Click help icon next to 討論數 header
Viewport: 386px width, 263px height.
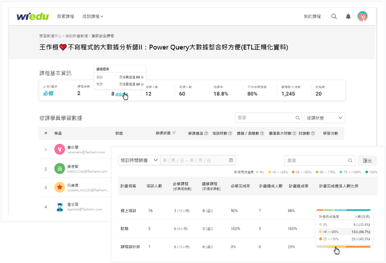[313, 133]
